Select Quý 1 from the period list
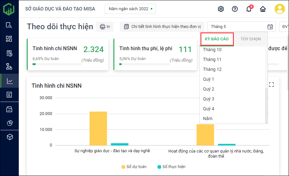 tap(209, 79)
